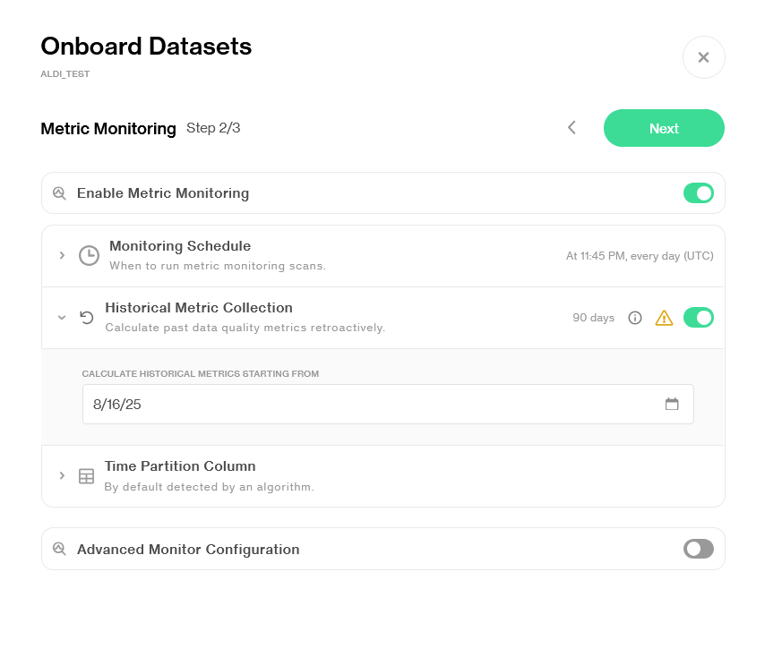Close the Onboard Datasets dialog
Screen dimensions: 765x666
pos(703,57)
